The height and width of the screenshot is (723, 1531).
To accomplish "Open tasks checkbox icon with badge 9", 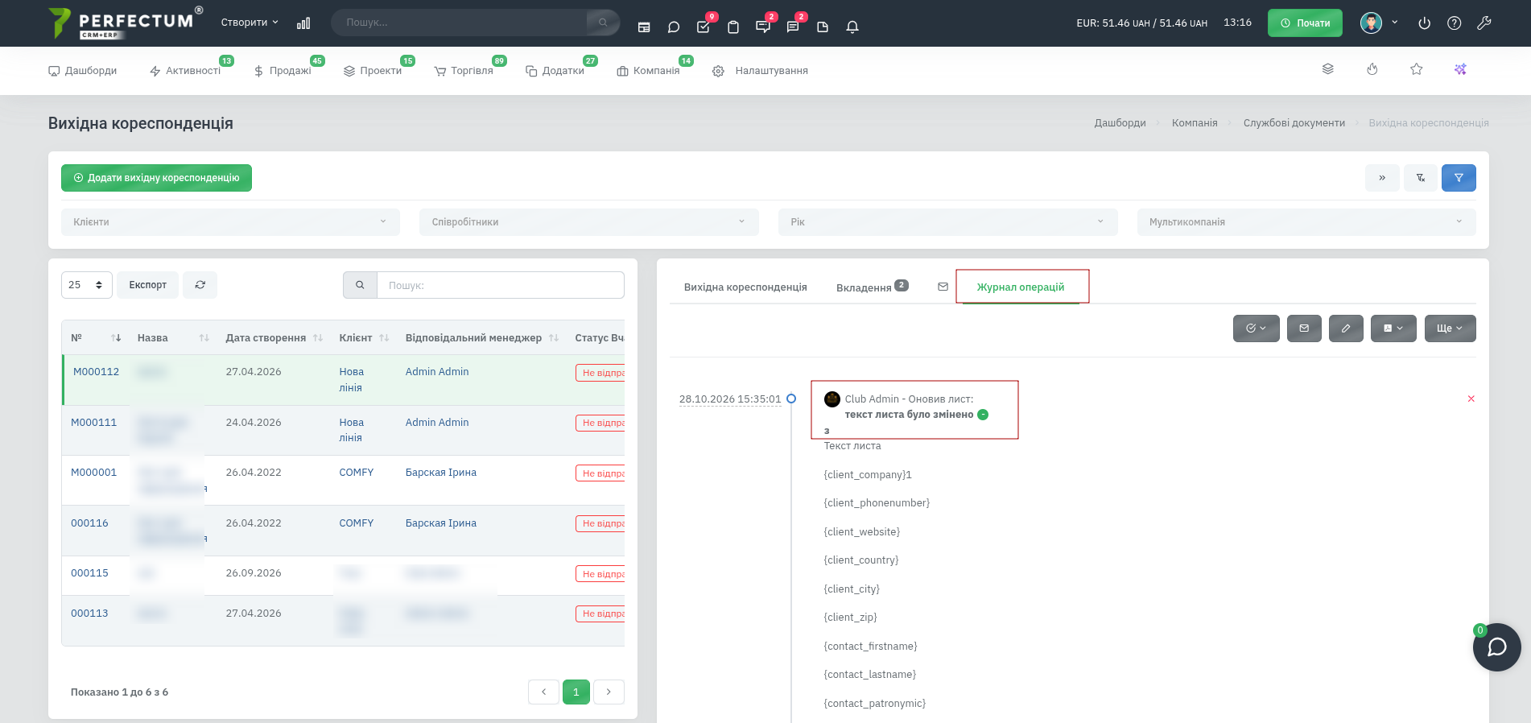I will pyautogui.click(x=704, y=27).
